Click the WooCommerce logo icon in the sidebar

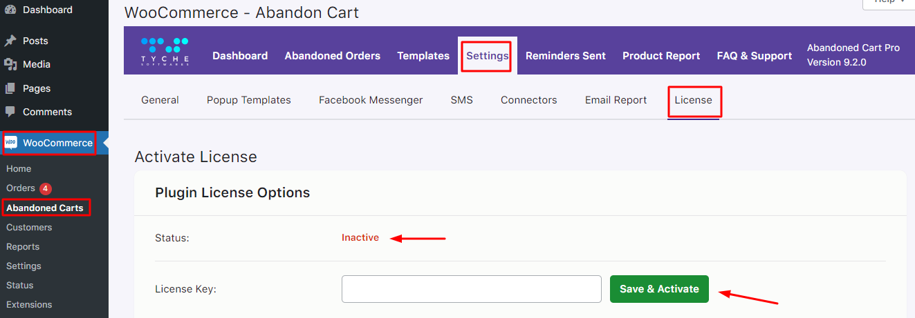(10, 143)
